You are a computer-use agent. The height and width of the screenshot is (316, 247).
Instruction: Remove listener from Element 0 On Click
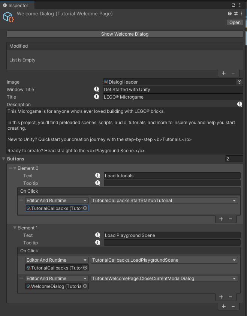coord(231,219)
